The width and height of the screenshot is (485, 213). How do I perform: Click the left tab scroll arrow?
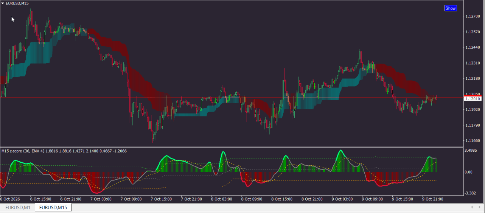(471, 207)
